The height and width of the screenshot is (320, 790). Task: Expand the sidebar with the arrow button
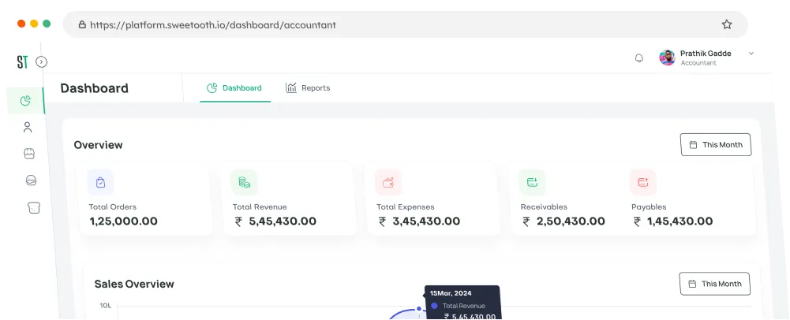coord(42,62)
